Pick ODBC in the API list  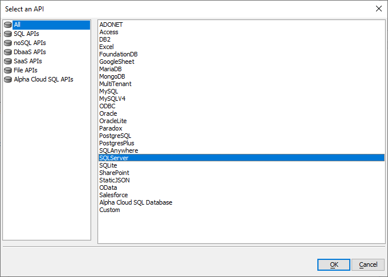click(107, 106)
